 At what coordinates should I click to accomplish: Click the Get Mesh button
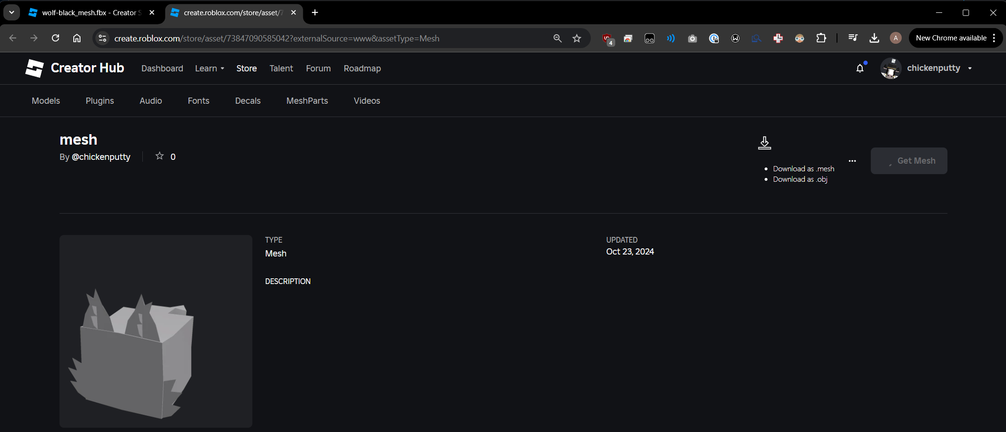908,161
